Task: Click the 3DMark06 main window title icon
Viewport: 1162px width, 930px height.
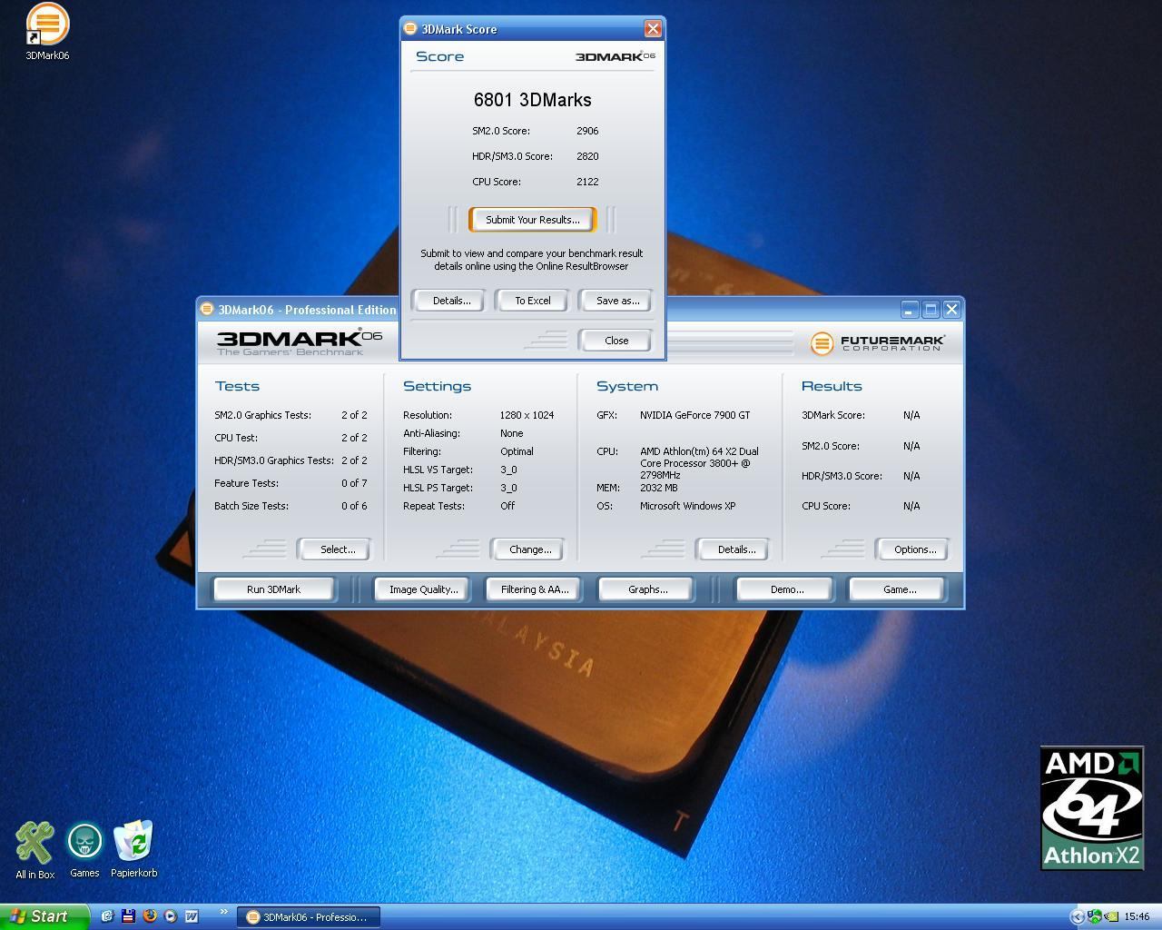Action: click(x=207, y=310)
